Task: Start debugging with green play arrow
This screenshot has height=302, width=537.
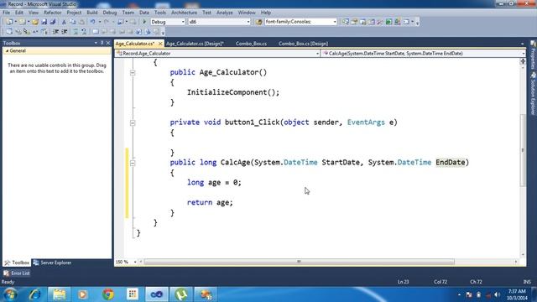Action: pos(144,22)
